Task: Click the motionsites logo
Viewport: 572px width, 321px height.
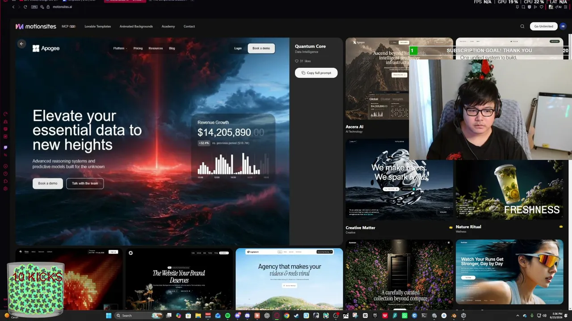Action: (x=36, y=26)
